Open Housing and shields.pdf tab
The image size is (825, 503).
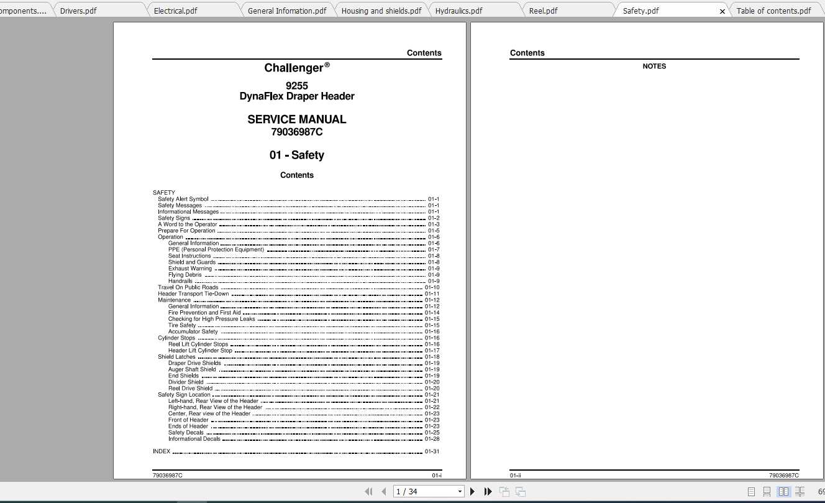point(381,11)
